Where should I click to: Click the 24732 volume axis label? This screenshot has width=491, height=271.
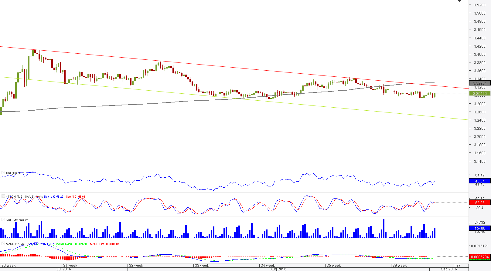point(480,222)
